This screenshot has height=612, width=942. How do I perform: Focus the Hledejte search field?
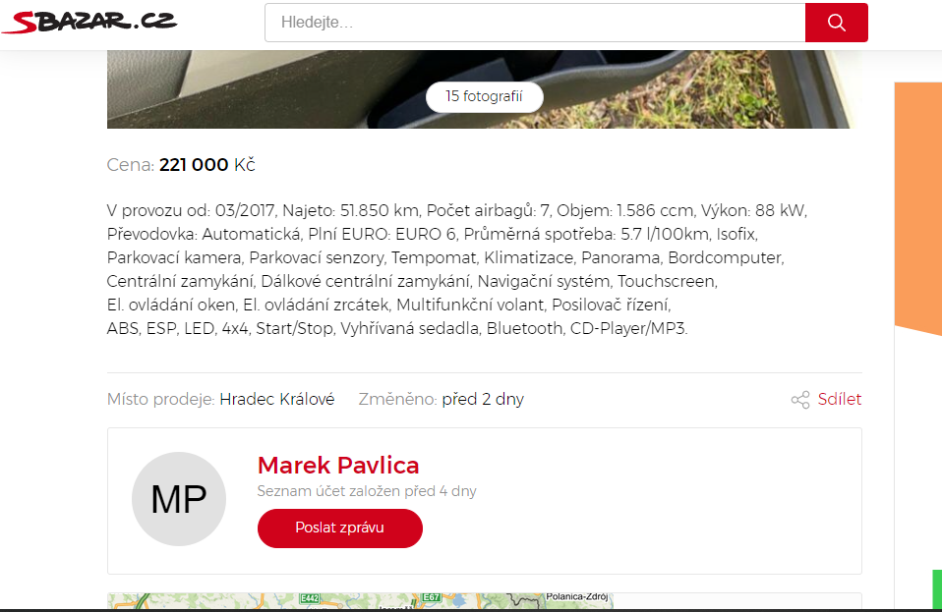click(x=535, y=23)
